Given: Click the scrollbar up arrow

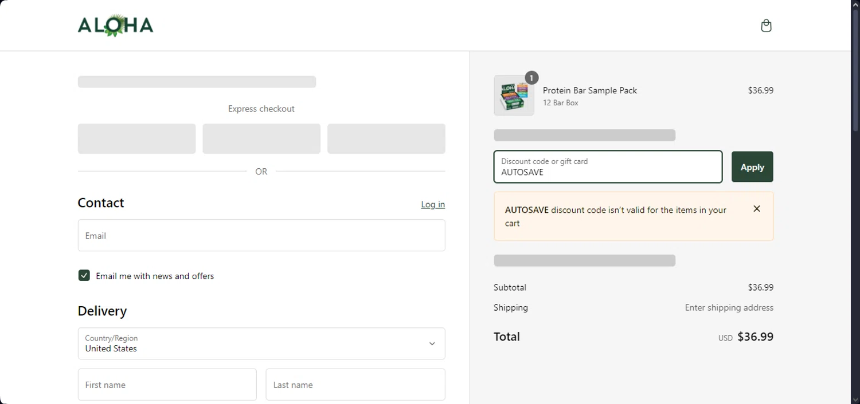Looking at the screenshot, I should tap(855, 4).
